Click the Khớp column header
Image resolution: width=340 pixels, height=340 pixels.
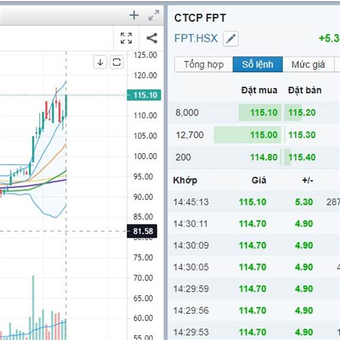tap(185, 181)
